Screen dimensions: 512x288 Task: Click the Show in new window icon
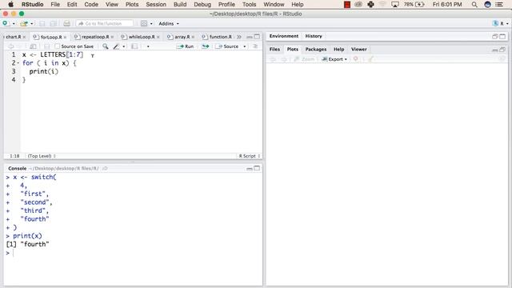click(x=33, y=46)
